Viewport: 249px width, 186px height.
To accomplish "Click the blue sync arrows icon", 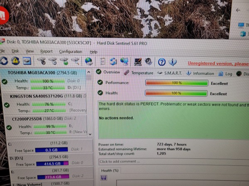I will 113,62.
